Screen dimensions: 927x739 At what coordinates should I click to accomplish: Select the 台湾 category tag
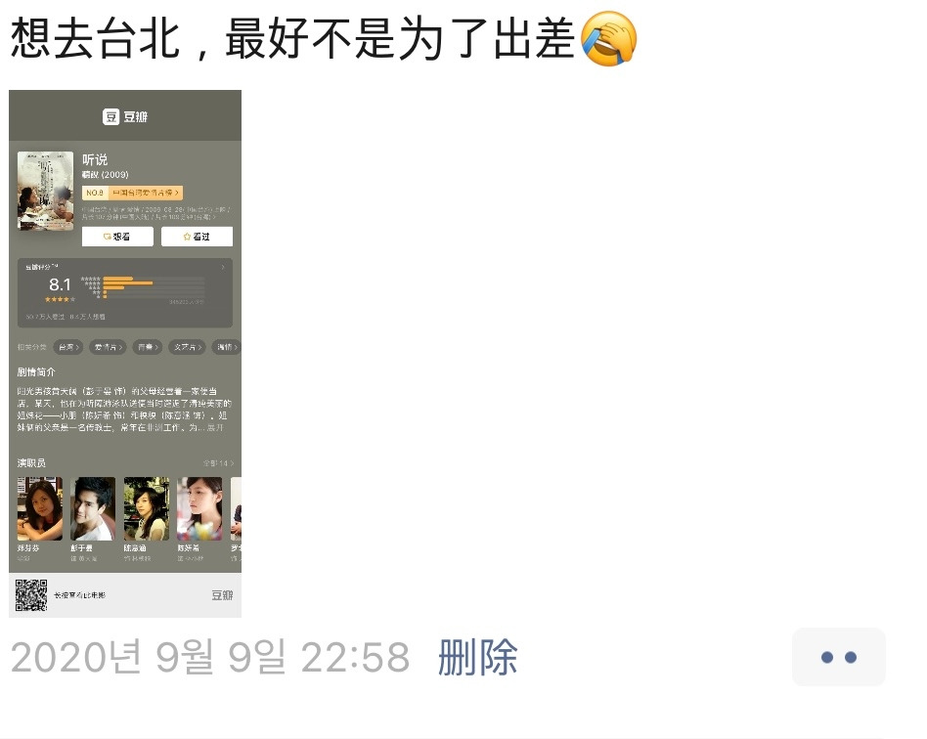tap(68, 347)
